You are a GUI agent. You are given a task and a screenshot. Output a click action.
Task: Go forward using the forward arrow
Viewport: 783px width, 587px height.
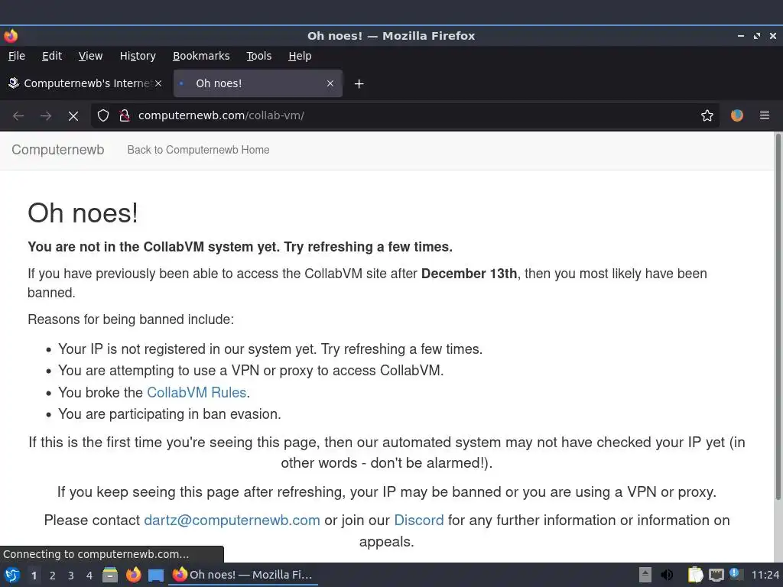click(46, 116)
